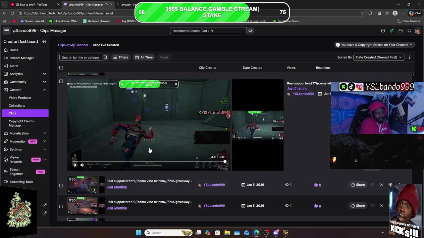Open the Twitch user avatar menu

[417, 31]
